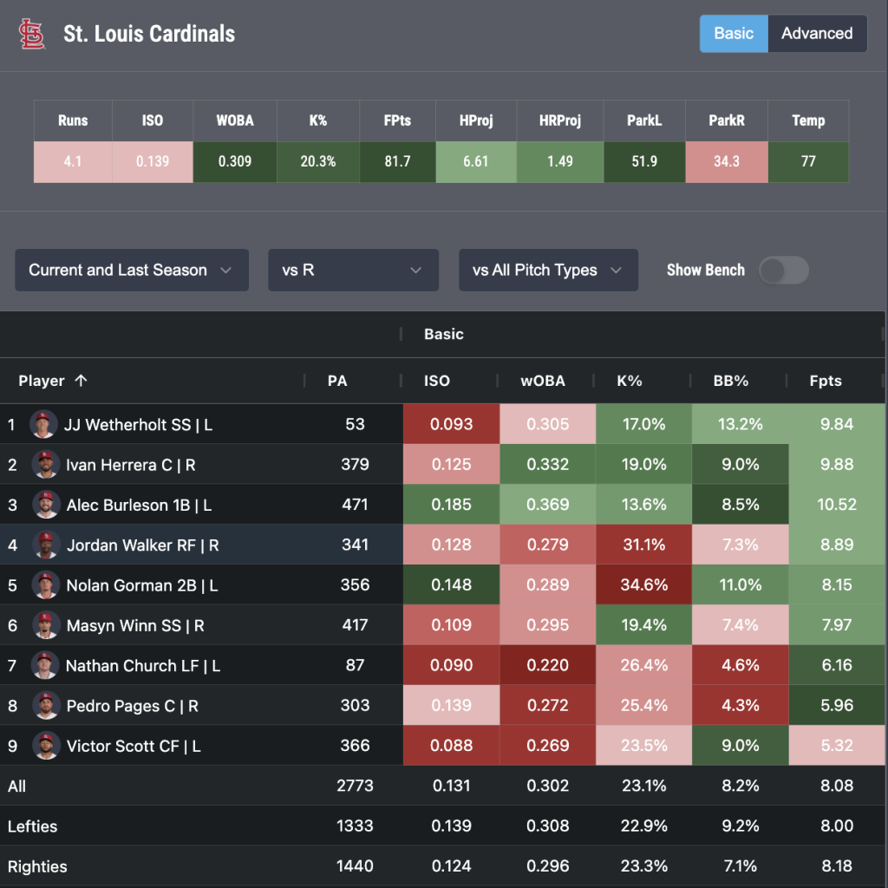Click JJ Wetherholt's player headshot
The image size is (888, 888).
[x=43, y=424]
